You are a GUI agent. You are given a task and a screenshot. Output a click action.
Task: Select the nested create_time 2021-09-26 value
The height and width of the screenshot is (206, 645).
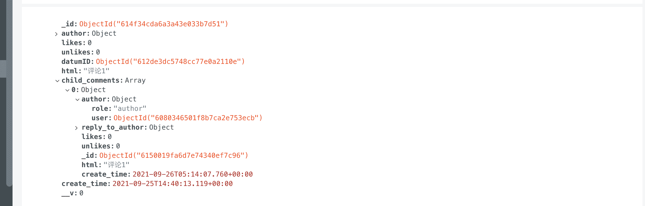coord(192,174)
